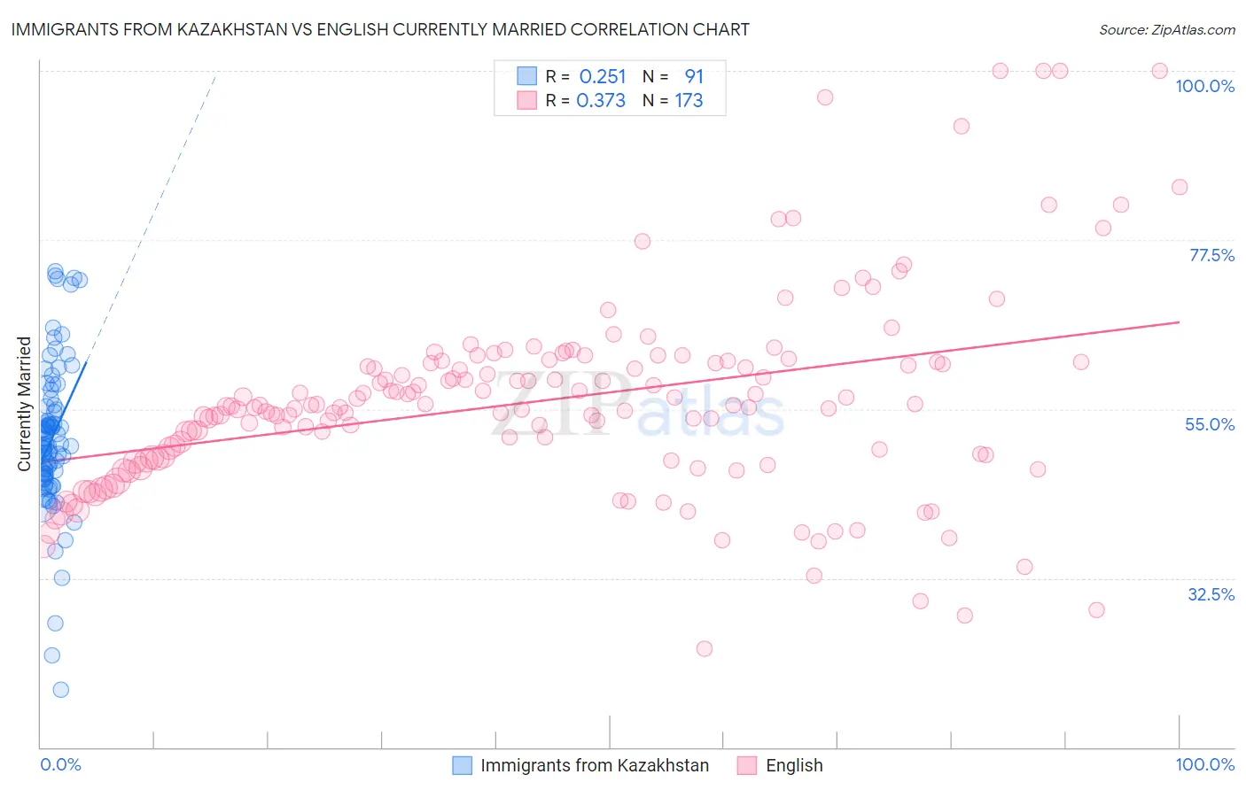Select the Immigrants from Kazakhstan legend label
The width and height of the screenshot is (1246, 790).
click(595, 765)
